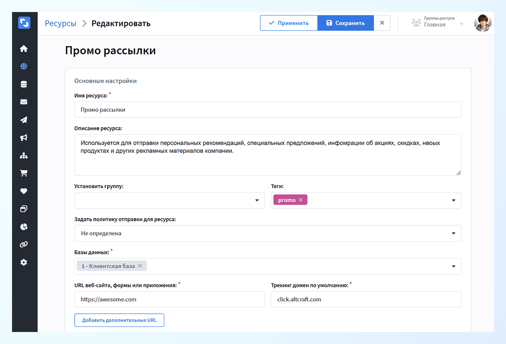Select the link tracking icon in sidebar

point(24,244)
